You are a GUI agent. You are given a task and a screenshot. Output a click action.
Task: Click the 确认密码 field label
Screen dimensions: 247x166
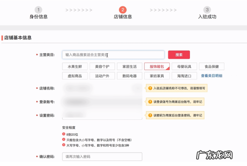pos(47,157)
